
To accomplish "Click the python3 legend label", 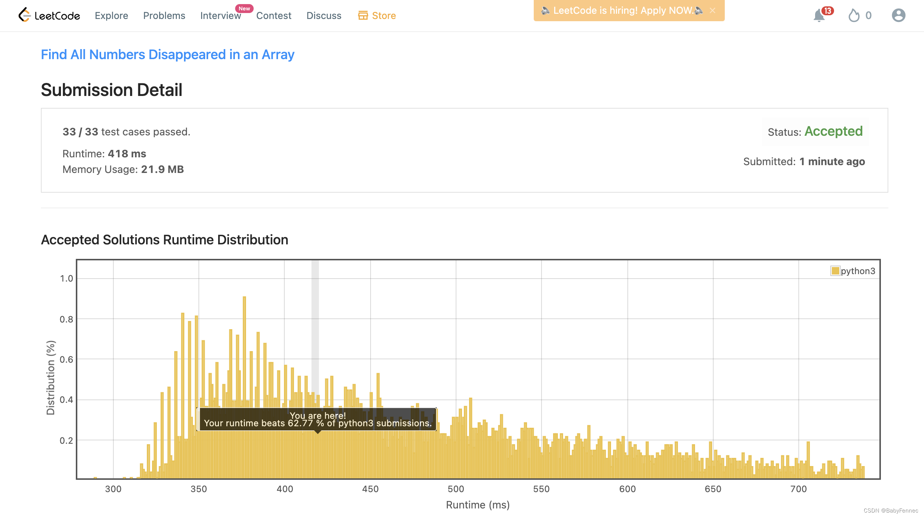I will click(858, 271).
